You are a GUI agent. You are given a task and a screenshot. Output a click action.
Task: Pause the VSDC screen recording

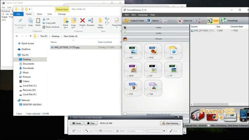pos(77,123)
